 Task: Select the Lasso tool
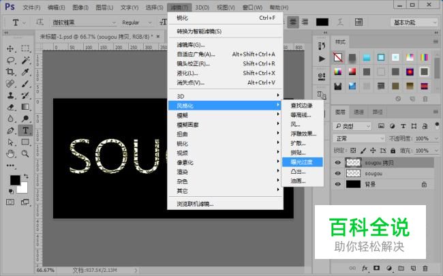10,60
